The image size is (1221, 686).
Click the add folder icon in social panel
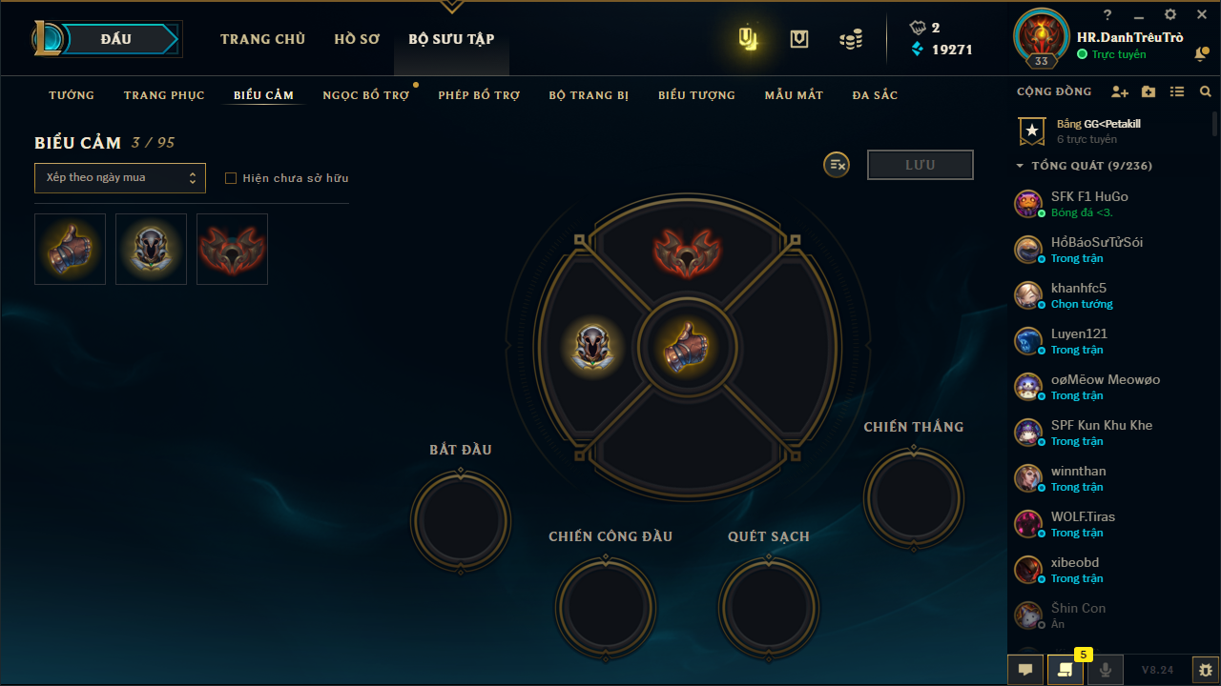pos(1149,92)
